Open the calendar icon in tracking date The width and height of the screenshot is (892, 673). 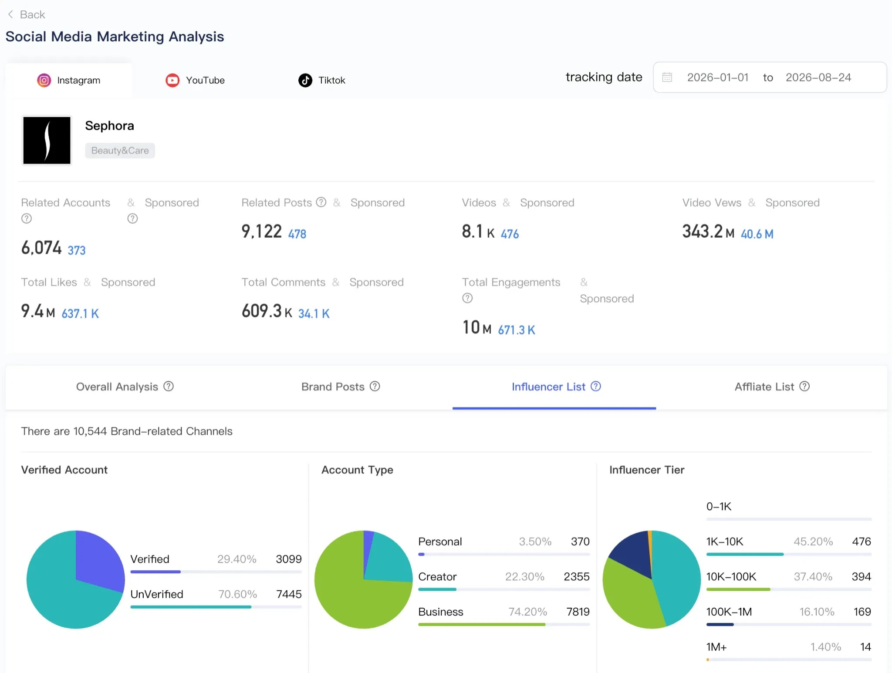pos(667,77)
